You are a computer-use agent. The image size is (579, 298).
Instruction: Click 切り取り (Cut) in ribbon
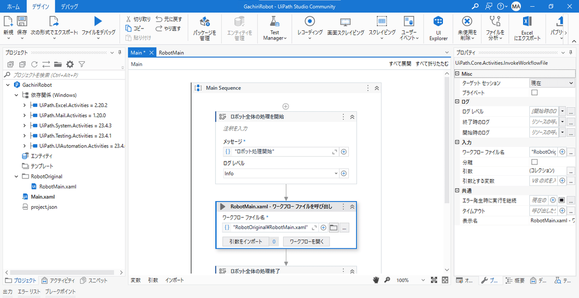(138, 19)
